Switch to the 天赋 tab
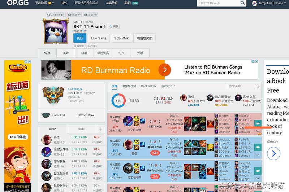The image size is (289, 192). [x=140, y=53]
